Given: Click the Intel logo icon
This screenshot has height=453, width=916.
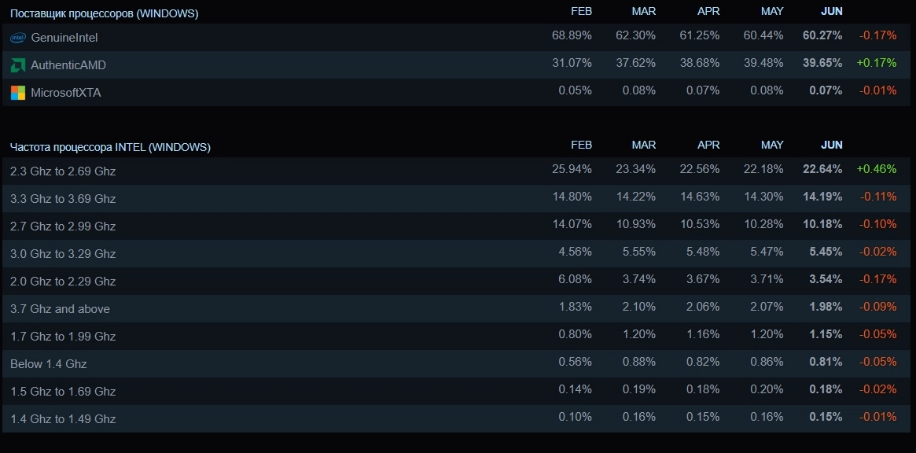Looking at the screenshot, I should (x=17, y=38).
